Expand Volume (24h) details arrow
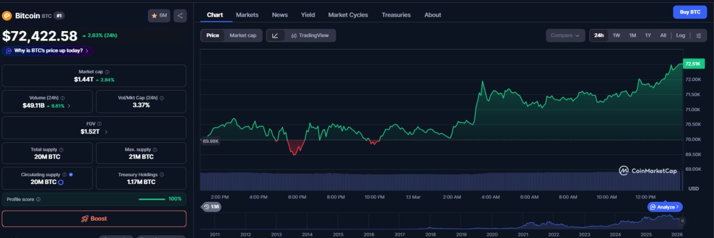This screenshot has width=714, height=238. 69,106
